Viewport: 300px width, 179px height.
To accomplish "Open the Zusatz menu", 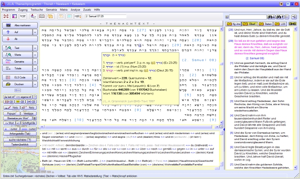I will tap(87, 10).
